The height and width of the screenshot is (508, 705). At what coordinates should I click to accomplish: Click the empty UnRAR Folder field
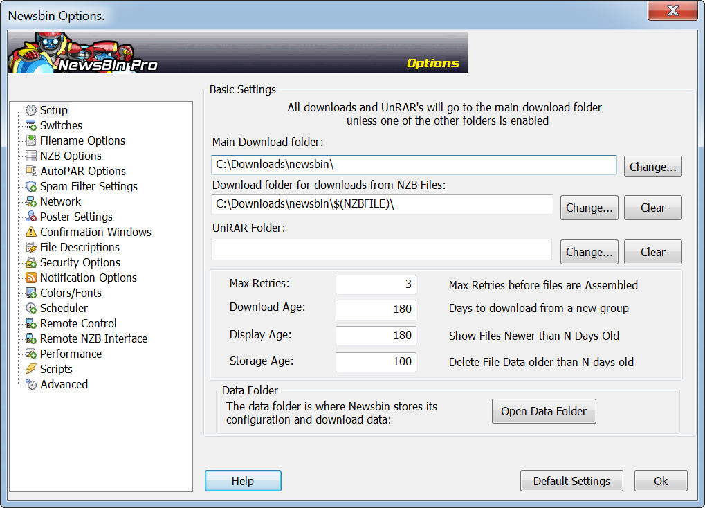pos(381,250)
